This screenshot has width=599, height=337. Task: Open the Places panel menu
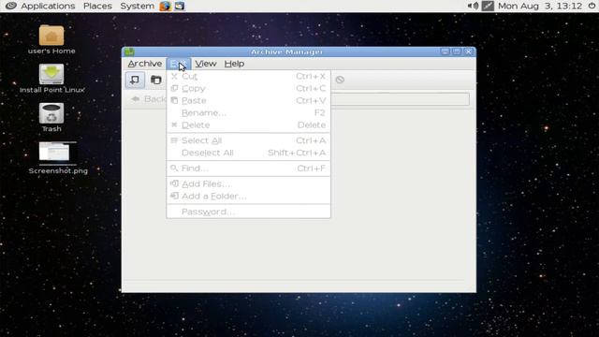coord(97,7)
